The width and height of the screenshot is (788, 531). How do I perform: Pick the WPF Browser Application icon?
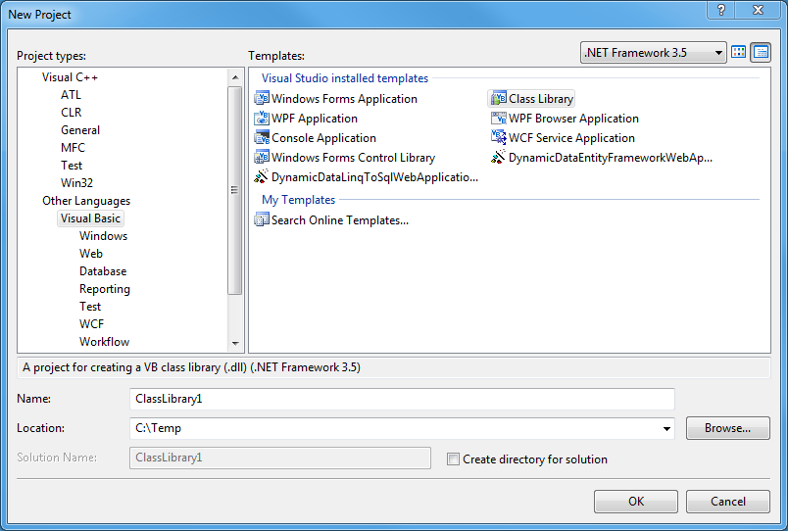(499, 119)
